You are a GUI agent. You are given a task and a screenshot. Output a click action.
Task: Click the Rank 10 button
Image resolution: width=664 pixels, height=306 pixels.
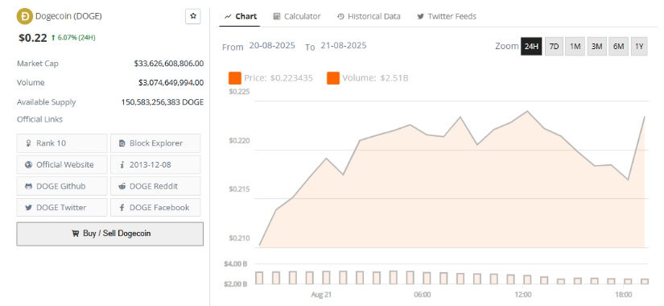62,143
